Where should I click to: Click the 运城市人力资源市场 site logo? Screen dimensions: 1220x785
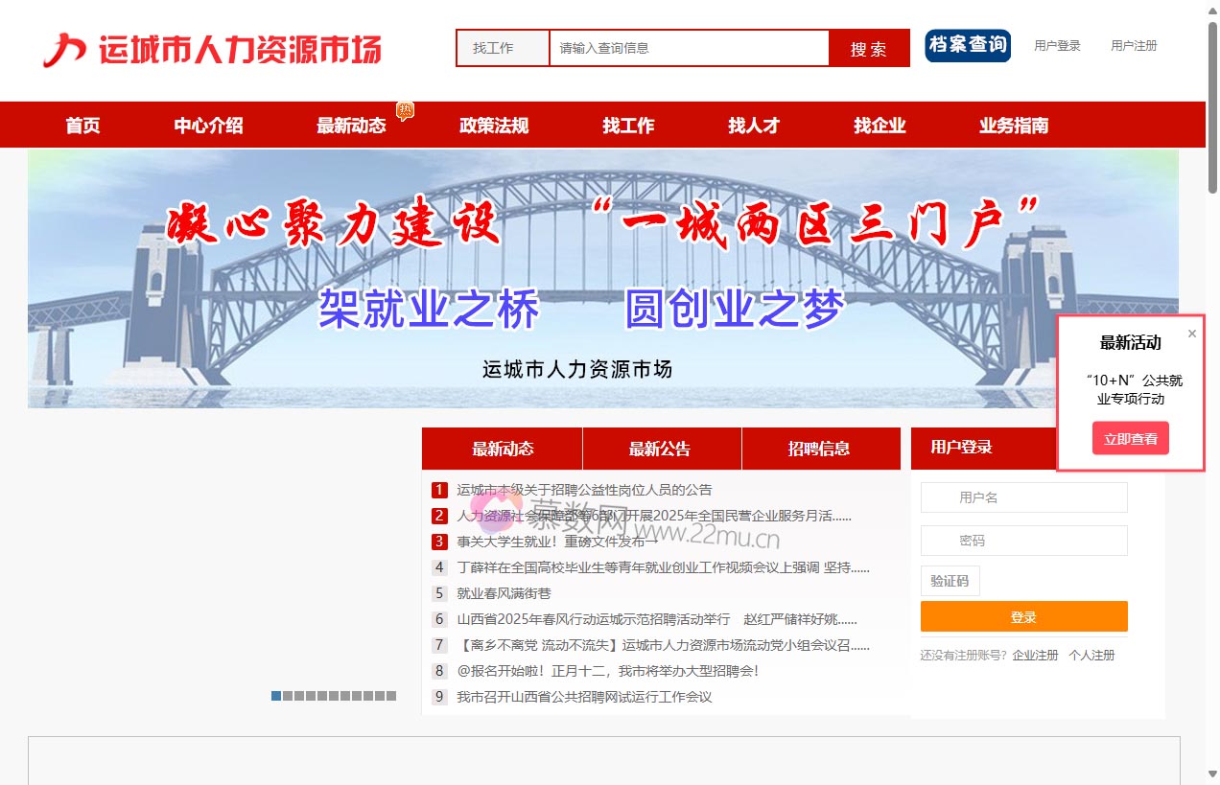click(211, 50)
